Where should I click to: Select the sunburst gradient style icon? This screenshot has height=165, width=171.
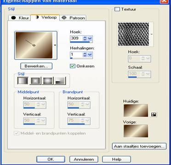tap(48, 81)
